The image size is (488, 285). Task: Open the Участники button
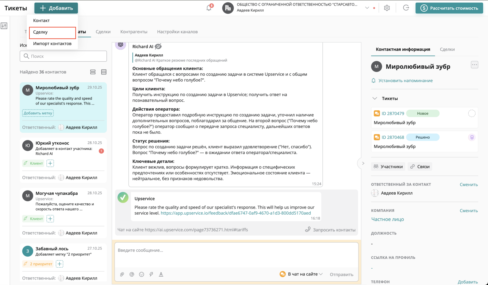click(x=388, y=167)
